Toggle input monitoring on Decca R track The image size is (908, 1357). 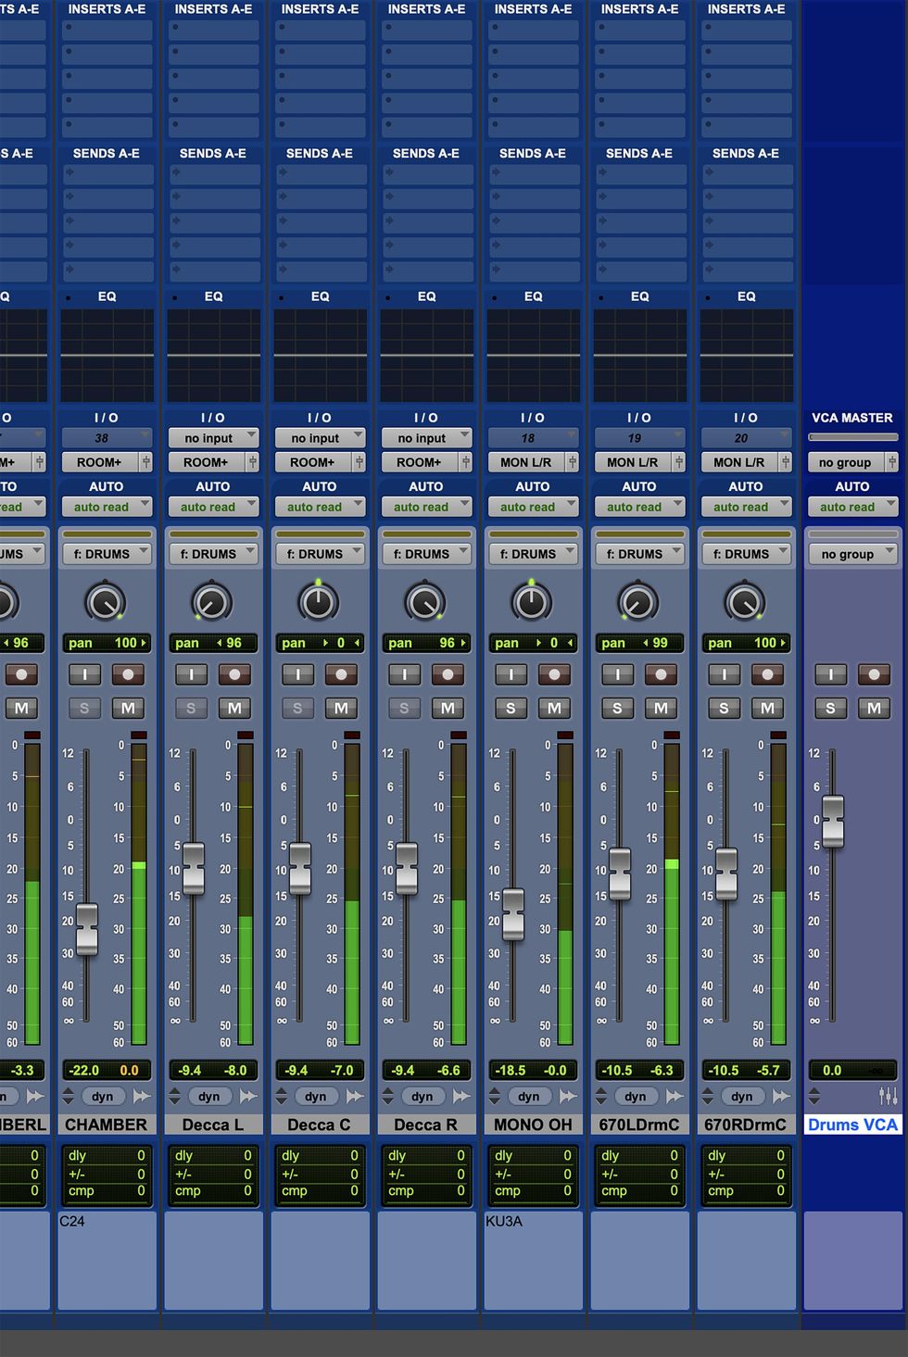pos(405,674)
